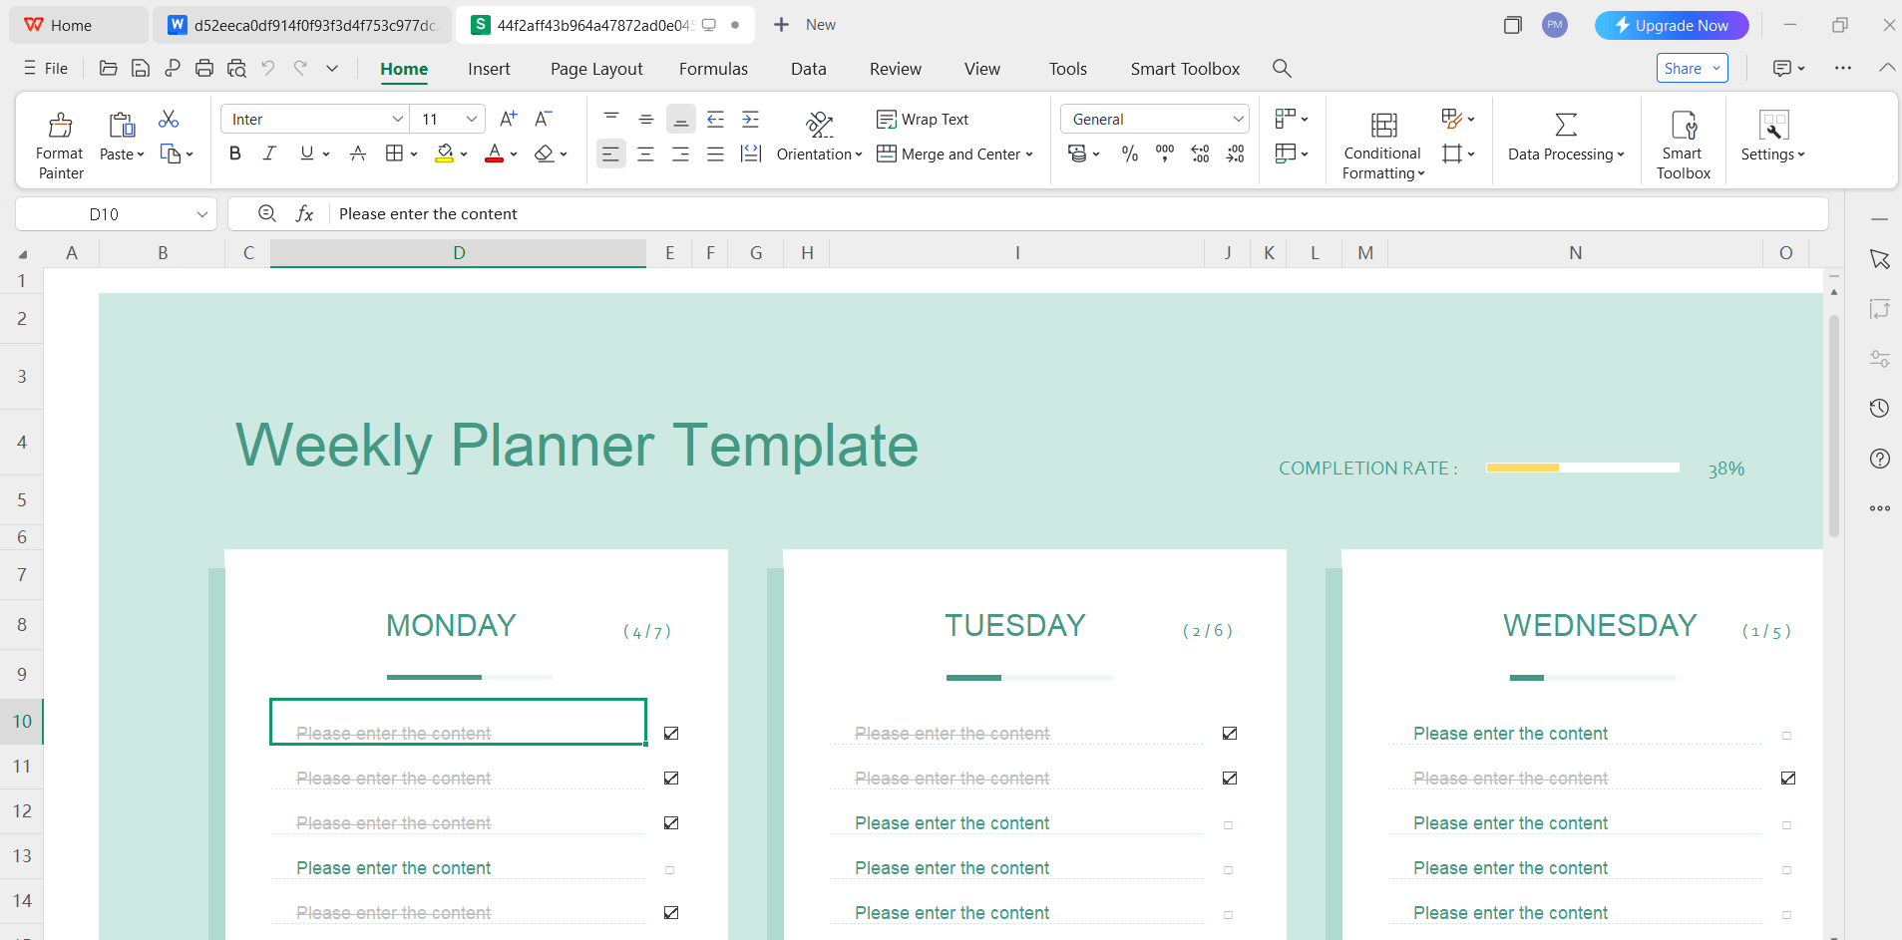
Task: Click the Format Painter icon
Action: tap(60, 126)
